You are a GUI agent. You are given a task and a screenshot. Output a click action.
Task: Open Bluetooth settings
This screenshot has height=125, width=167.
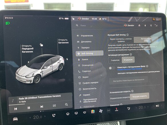pyautogui.click(x=151, y=25)
